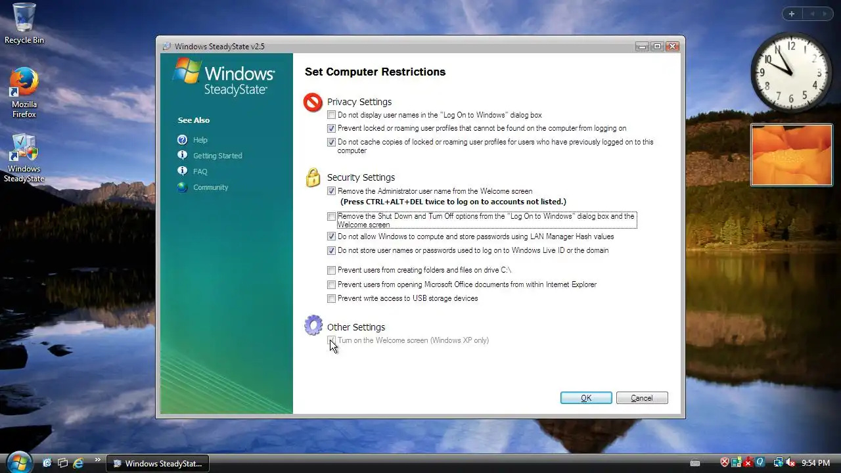The width and height of the screenshot is (841, 473).
Task: Close the Windows SteadyState window
Action: (672, 47)
